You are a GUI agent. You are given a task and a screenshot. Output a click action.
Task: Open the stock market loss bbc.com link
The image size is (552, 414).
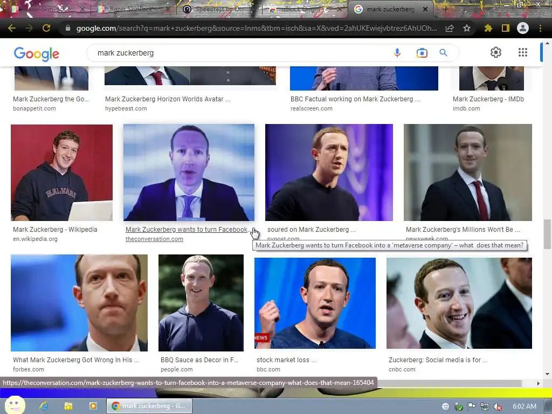pyautogui.click(x=287, y=360)
